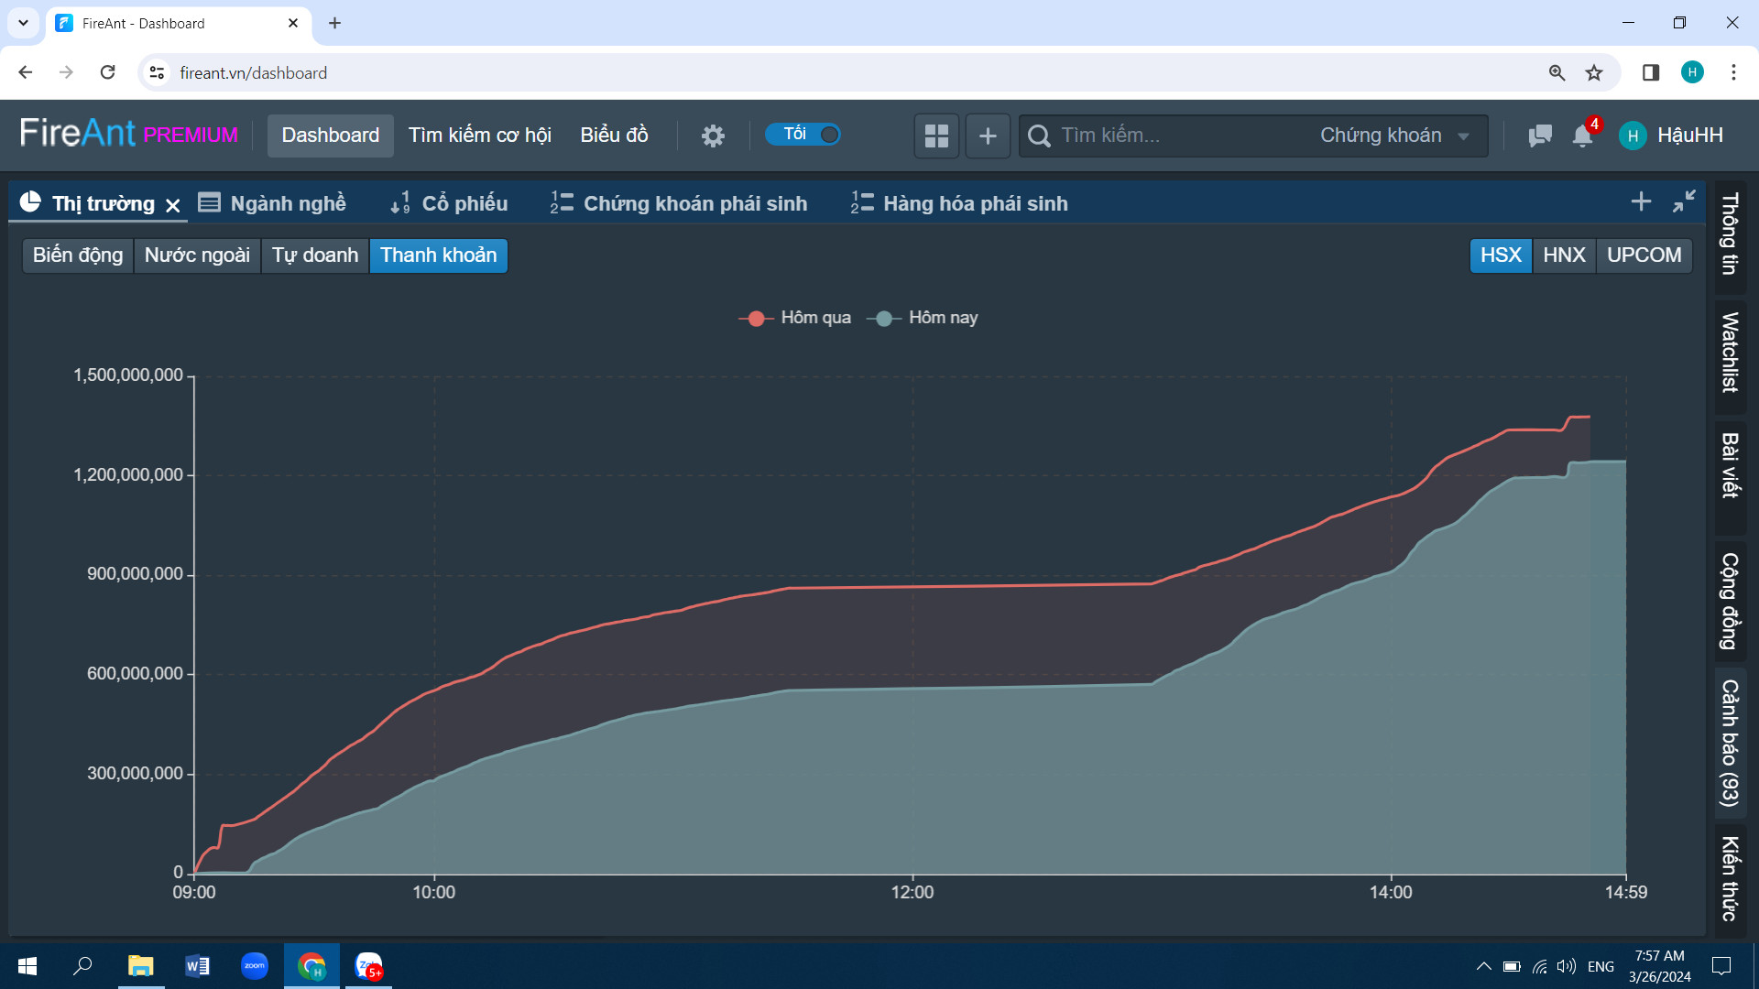Open File Explorer from taskbar
1759x989 pixels.
(140, 966)
